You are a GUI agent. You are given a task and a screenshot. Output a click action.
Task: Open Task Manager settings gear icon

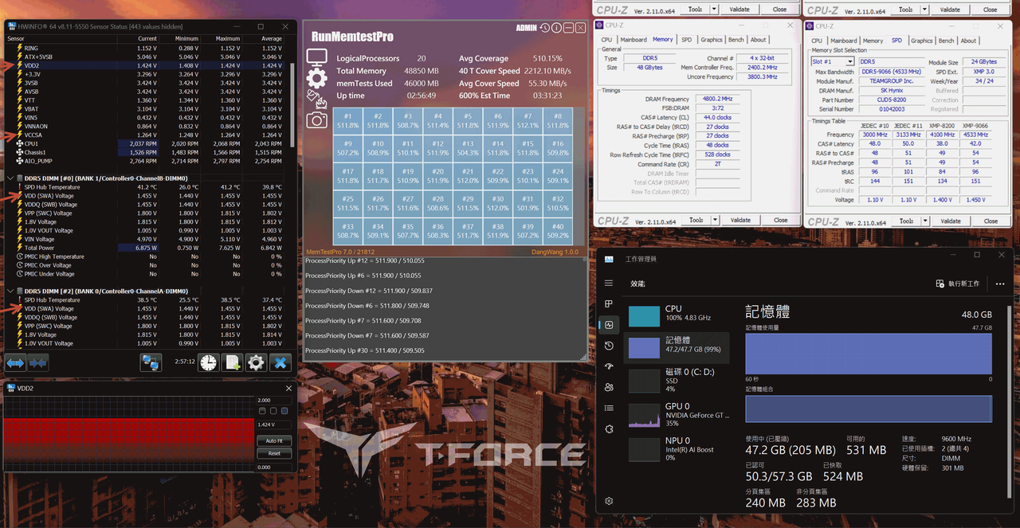coord(609,501)
